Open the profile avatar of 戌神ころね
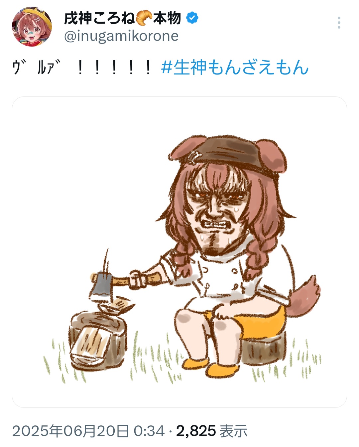359x447 pixels. pyautogui.click(x=32, y=27)
